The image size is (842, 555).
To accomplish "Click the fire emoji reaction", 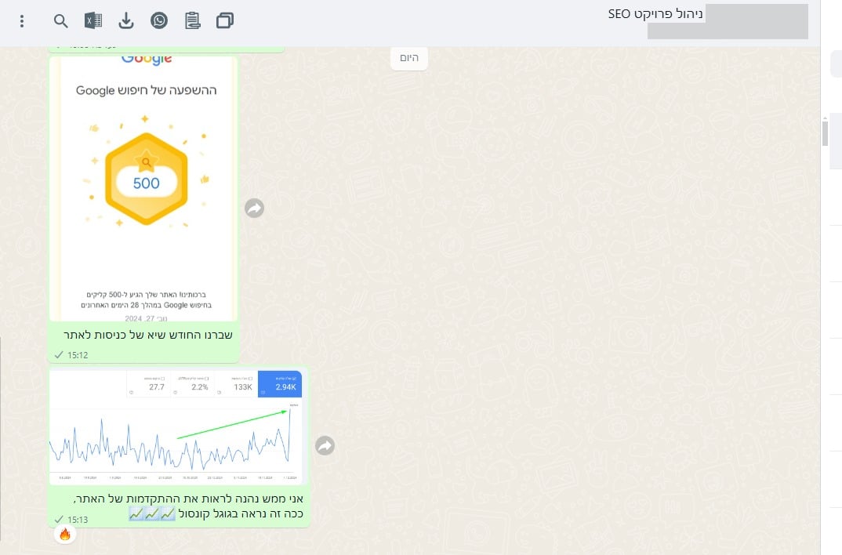I will tap(65, 534).
